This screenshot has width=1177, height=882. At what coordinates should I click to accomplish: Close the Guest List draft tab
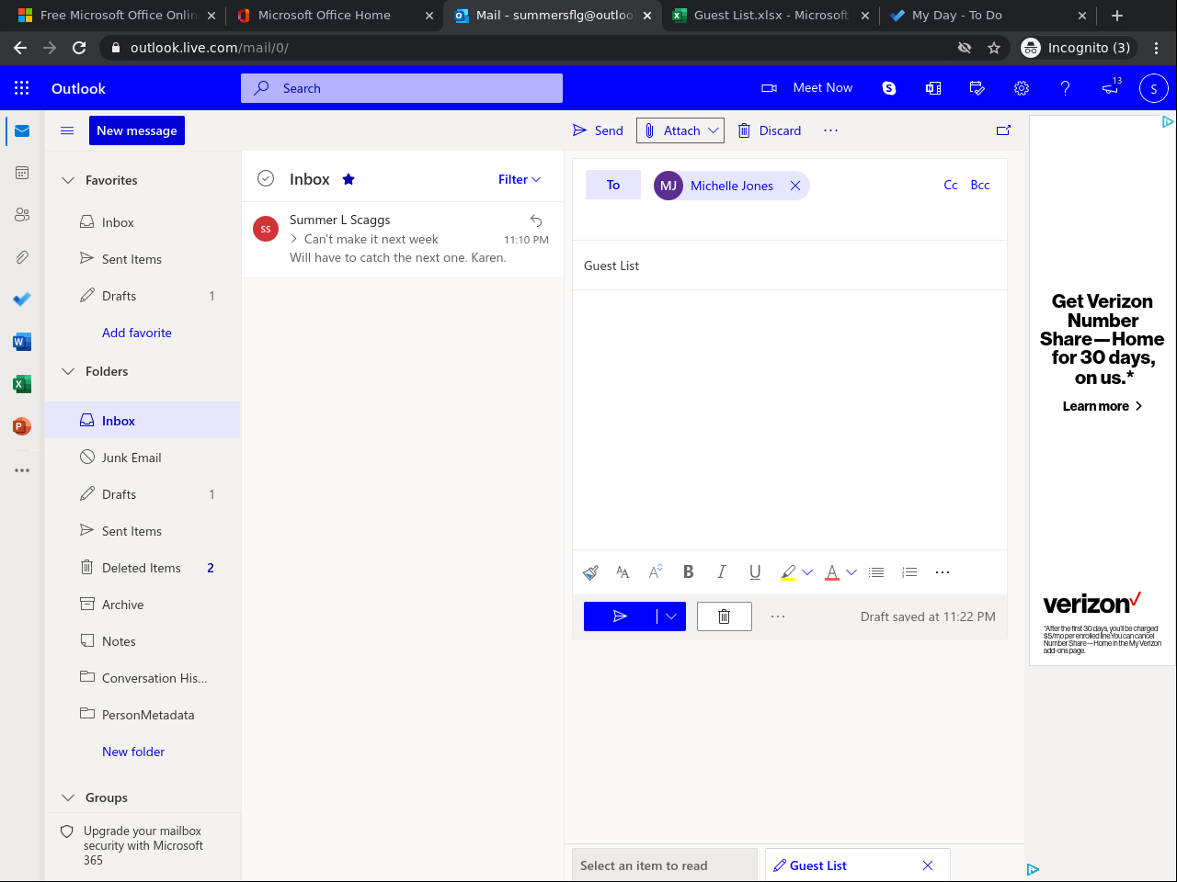tap(928, 865)
